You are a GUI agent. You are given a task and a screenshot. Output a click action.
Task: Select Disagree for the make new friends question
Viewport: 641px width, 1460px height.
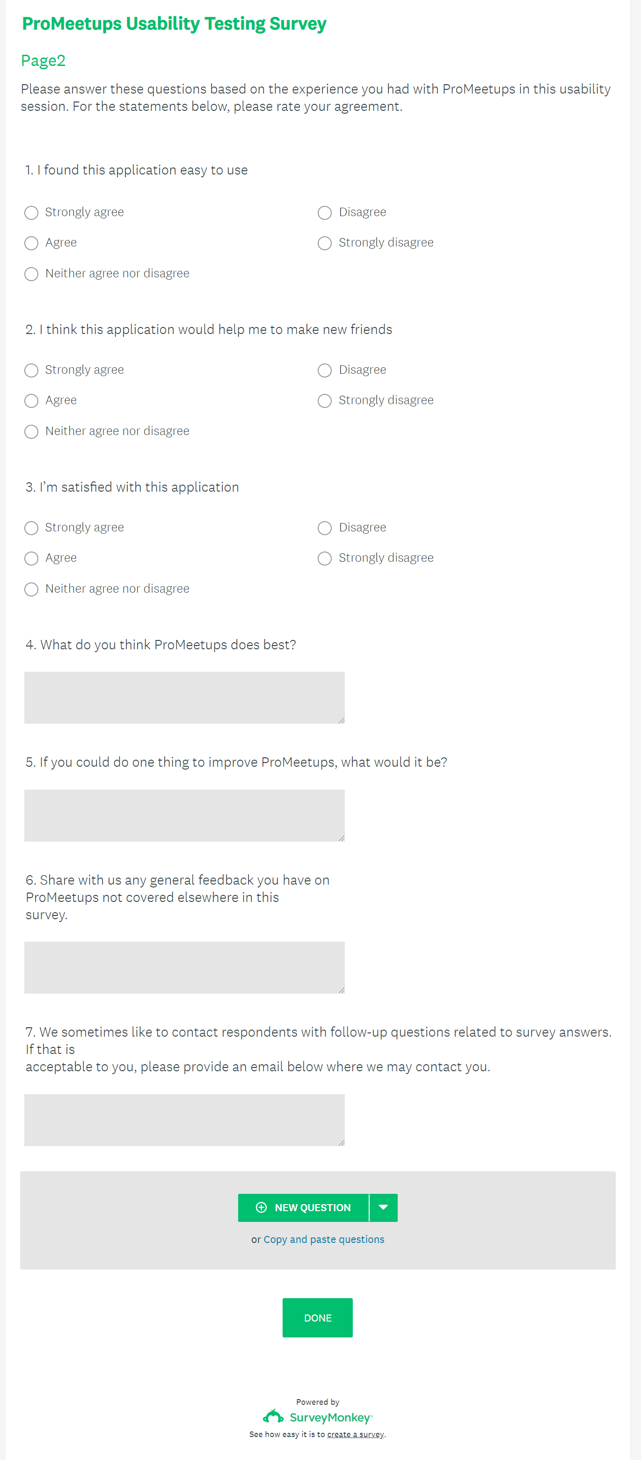point(325,370)
